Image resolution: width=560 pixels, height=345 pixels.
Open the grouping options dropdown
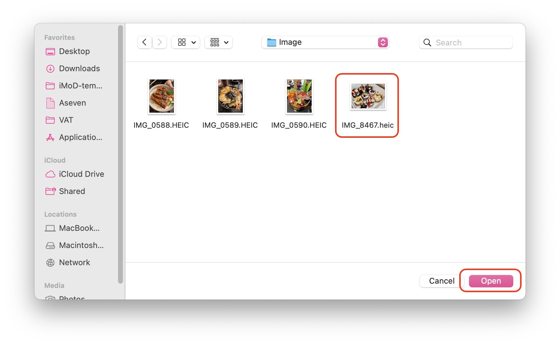point(219,42)
